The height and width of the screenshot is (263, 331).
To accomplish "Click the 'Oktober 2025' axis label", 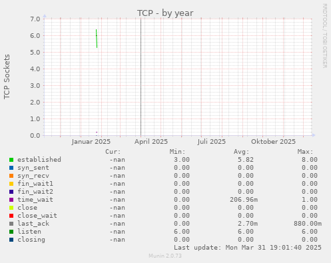I will coord(273,142).
